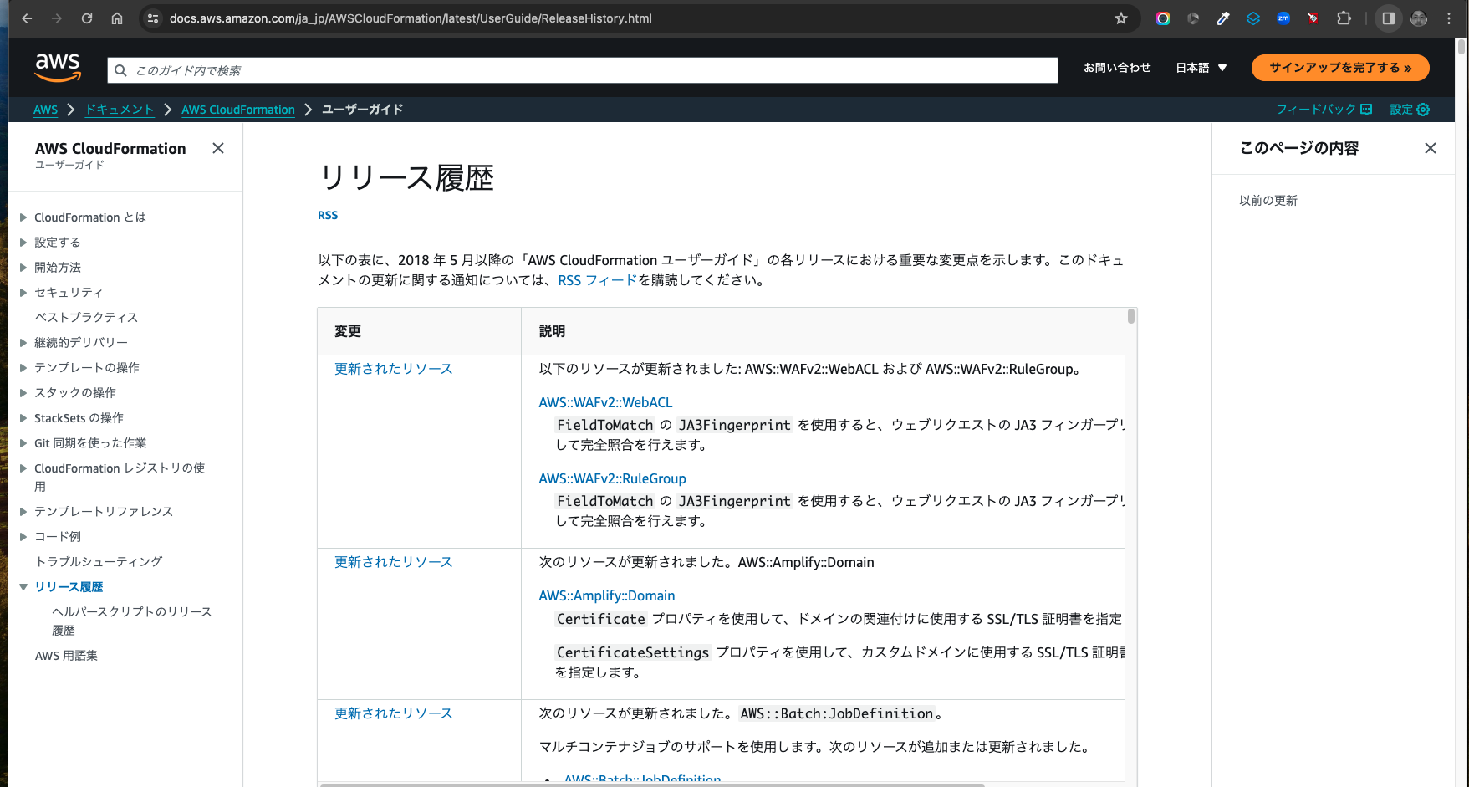Image resolution: width=1469 pixels, height=787 pixels.
Task: Open the Chrome profile avatar
Action: coord(1419,18)
